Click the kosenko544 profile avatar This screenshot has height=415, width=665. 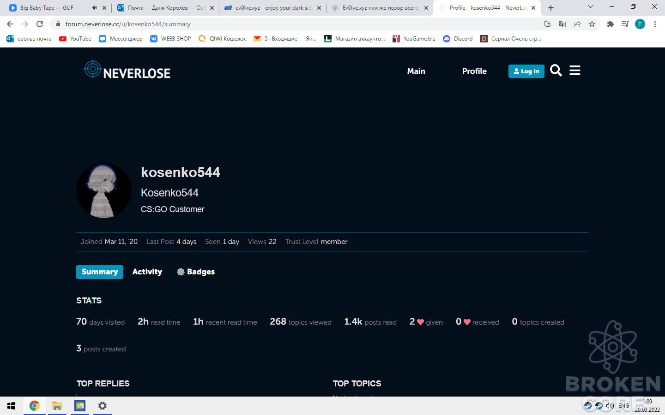(x=104, y=190)
